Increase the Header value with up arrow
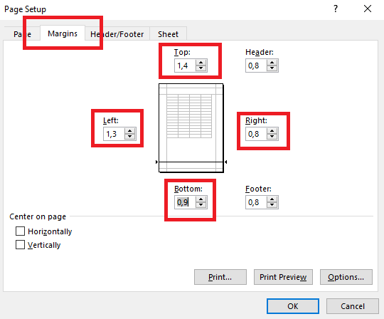This screenshot has width=384, height=319. click(272, 62)
